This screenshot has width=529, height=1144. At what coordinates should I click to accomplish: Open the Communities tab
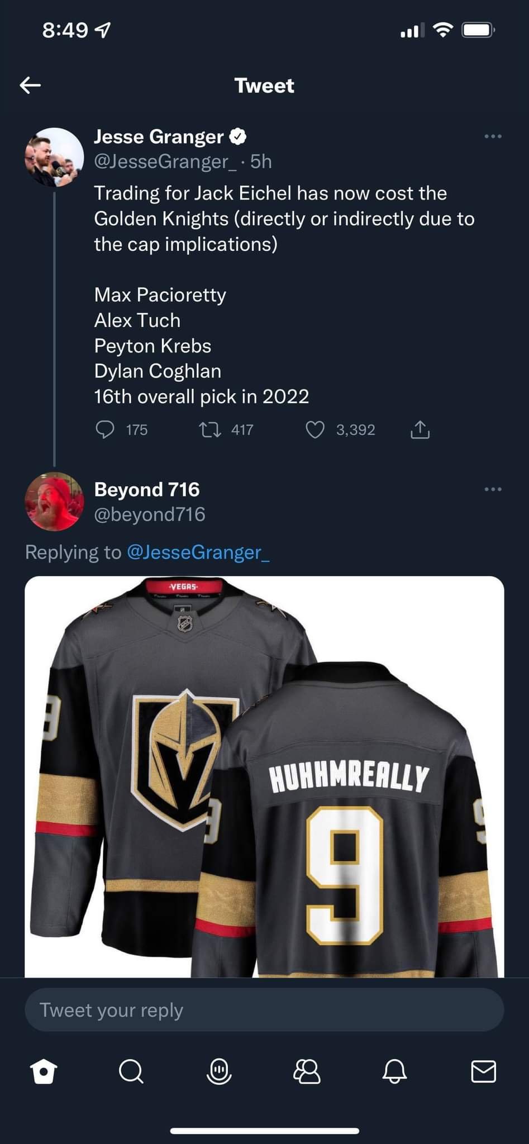pyautogui.click(x=307, y=1071)
